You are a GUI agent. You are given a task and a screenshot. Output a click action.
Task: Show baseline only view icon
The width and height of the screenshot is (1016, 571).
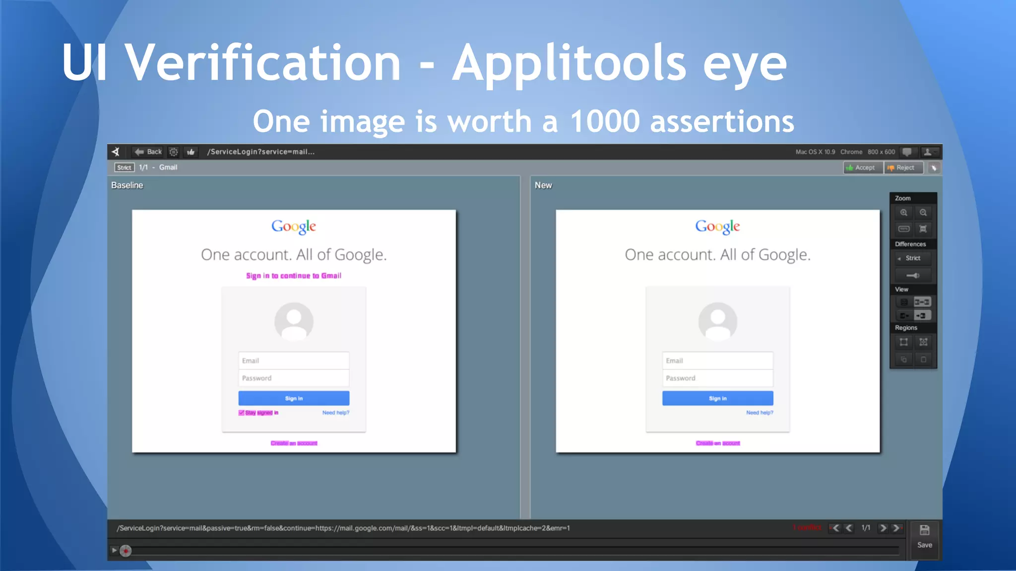(x=904, y=315)
